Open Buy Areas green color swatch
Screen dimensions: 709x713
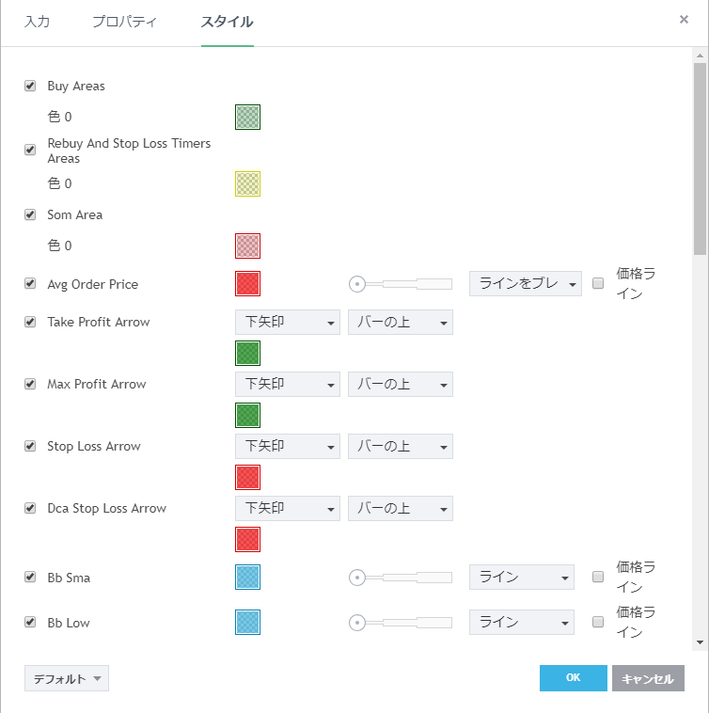click(x=247, y=117)
